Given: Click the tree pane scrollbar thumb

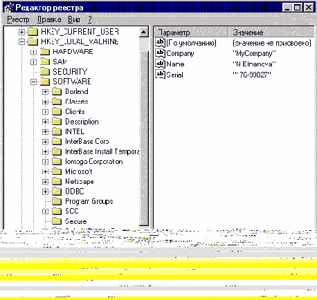Looking at the screenshot, I should pyautogui.click(x=144, y=138).
